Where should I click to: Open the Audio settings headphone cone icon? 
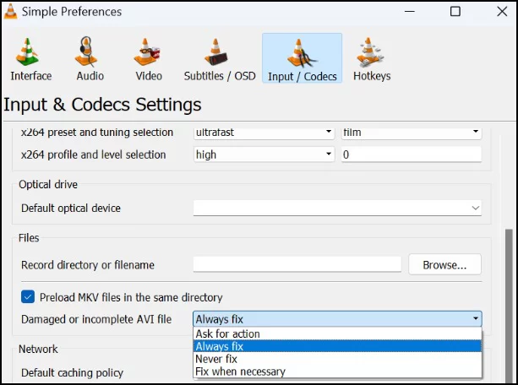86,52
